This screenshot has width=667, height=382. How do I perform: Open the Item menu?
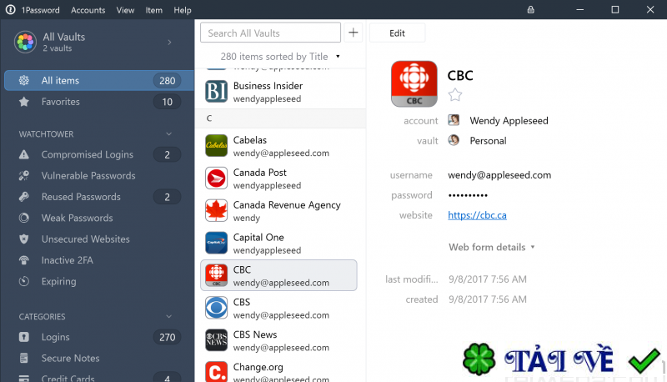pyautogui.click(x=153, y=10)
